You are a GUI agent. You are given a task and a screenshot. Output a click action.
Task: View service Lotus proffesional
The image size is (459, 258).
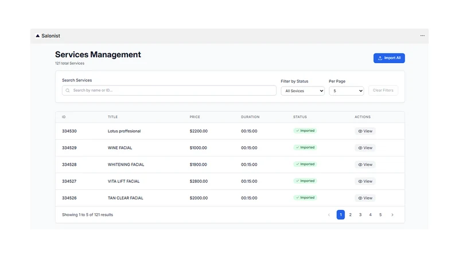pos(365,131)
